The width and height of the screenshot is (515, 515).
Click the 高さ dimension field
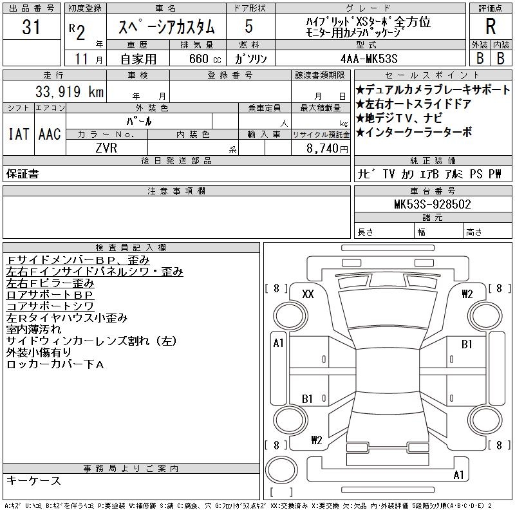(487, 232)
